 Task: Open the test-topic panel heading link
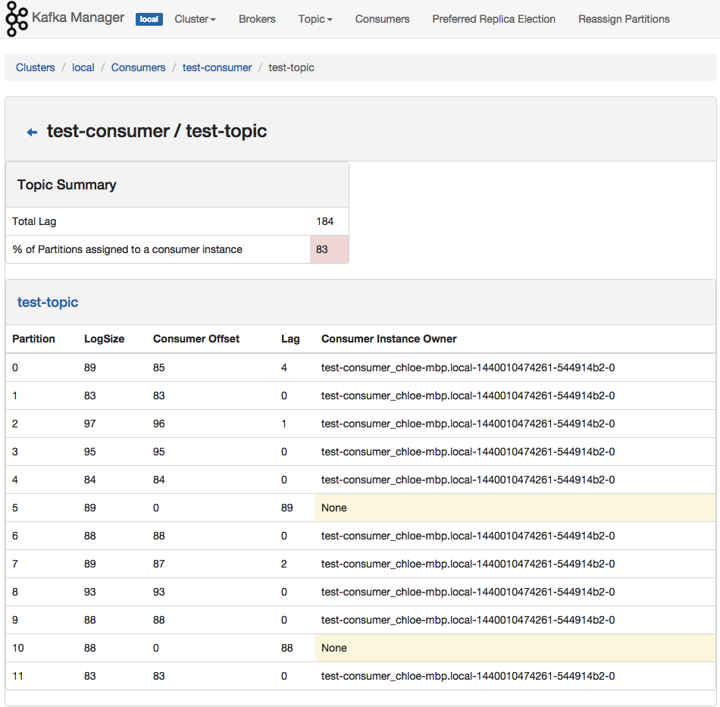[48, 302]
